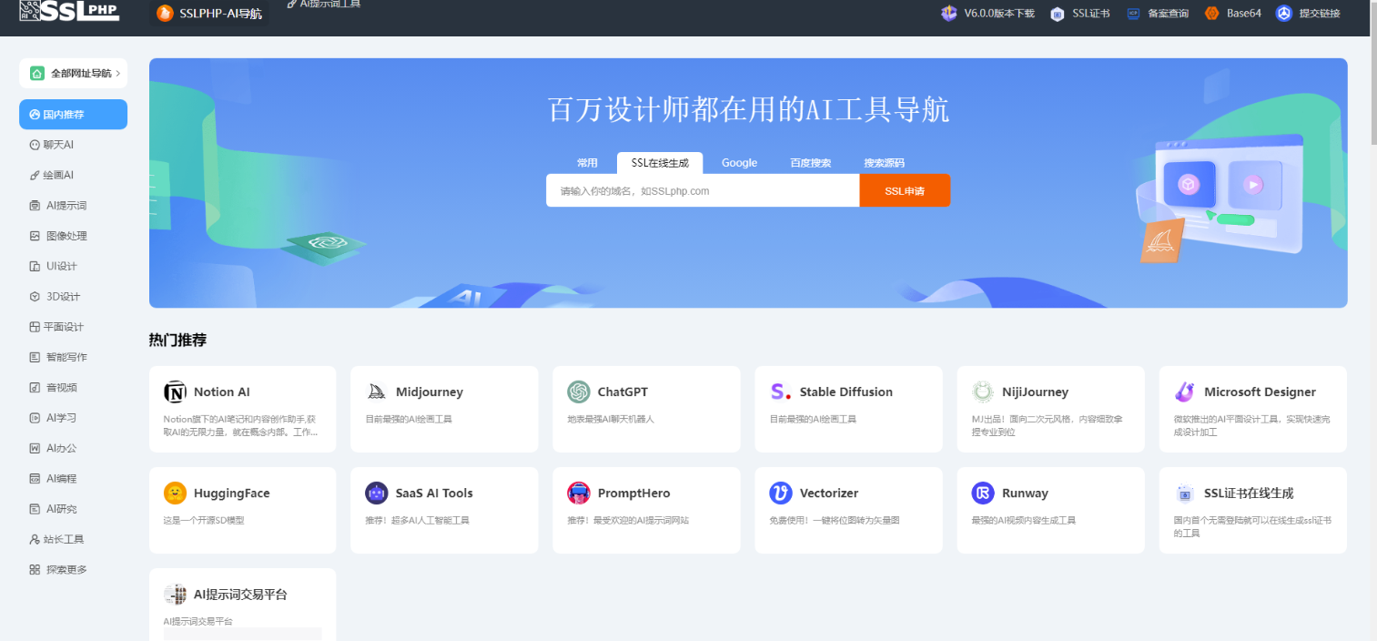Viewport: 1377px width, 641px height.
Task: Click the PromptHero icon
Action: (x=579, y=493)
